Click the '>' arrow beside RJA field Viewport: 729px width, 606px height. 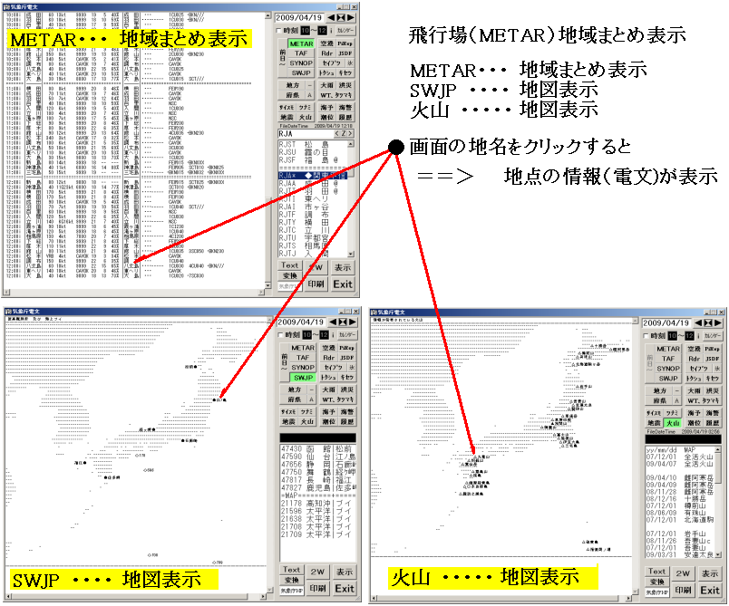[350, 134]
